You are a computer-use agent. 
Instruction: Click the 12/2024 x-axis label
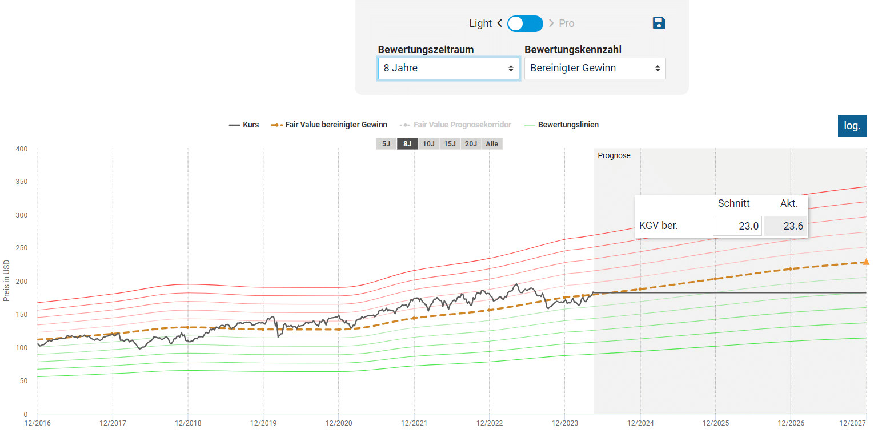[x=640, y=423]
